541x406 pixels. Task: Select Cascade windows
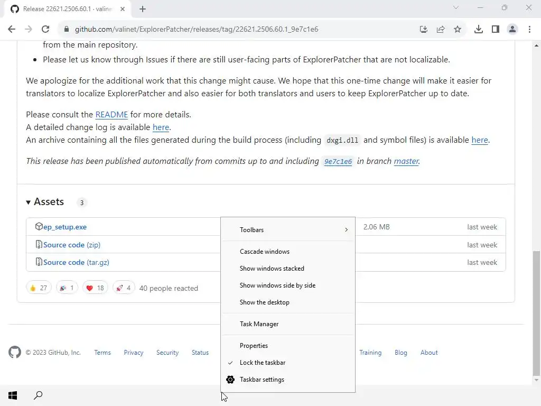[x=288, y=252]
